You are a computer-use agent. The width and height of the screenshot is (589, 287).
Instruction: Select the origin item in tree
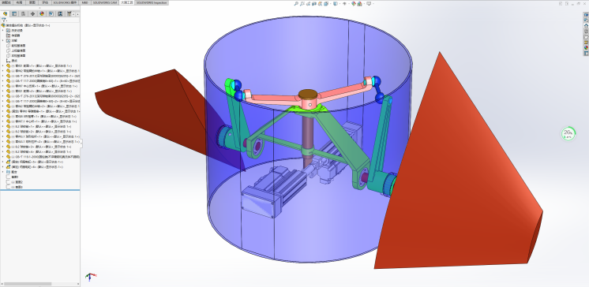pos(12,61)
